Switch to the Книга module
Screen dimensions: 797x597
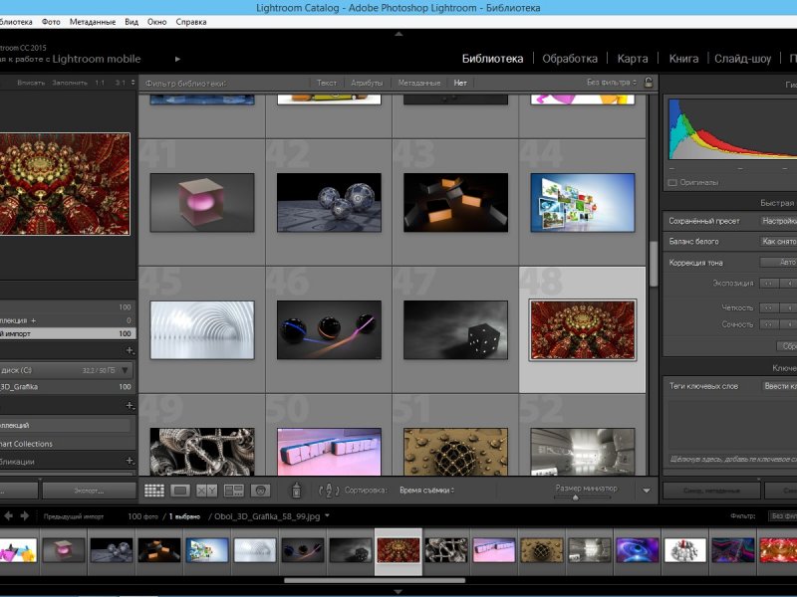(x=683, y=59)
